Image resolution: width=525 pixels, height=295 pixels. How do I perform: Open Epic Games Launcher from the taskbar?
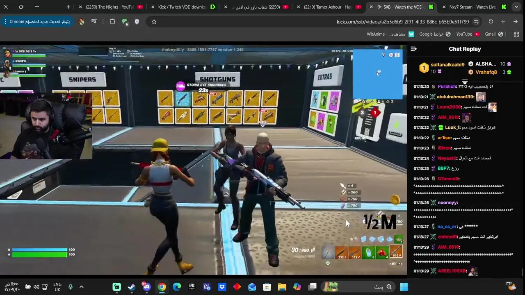pos(192,287)
